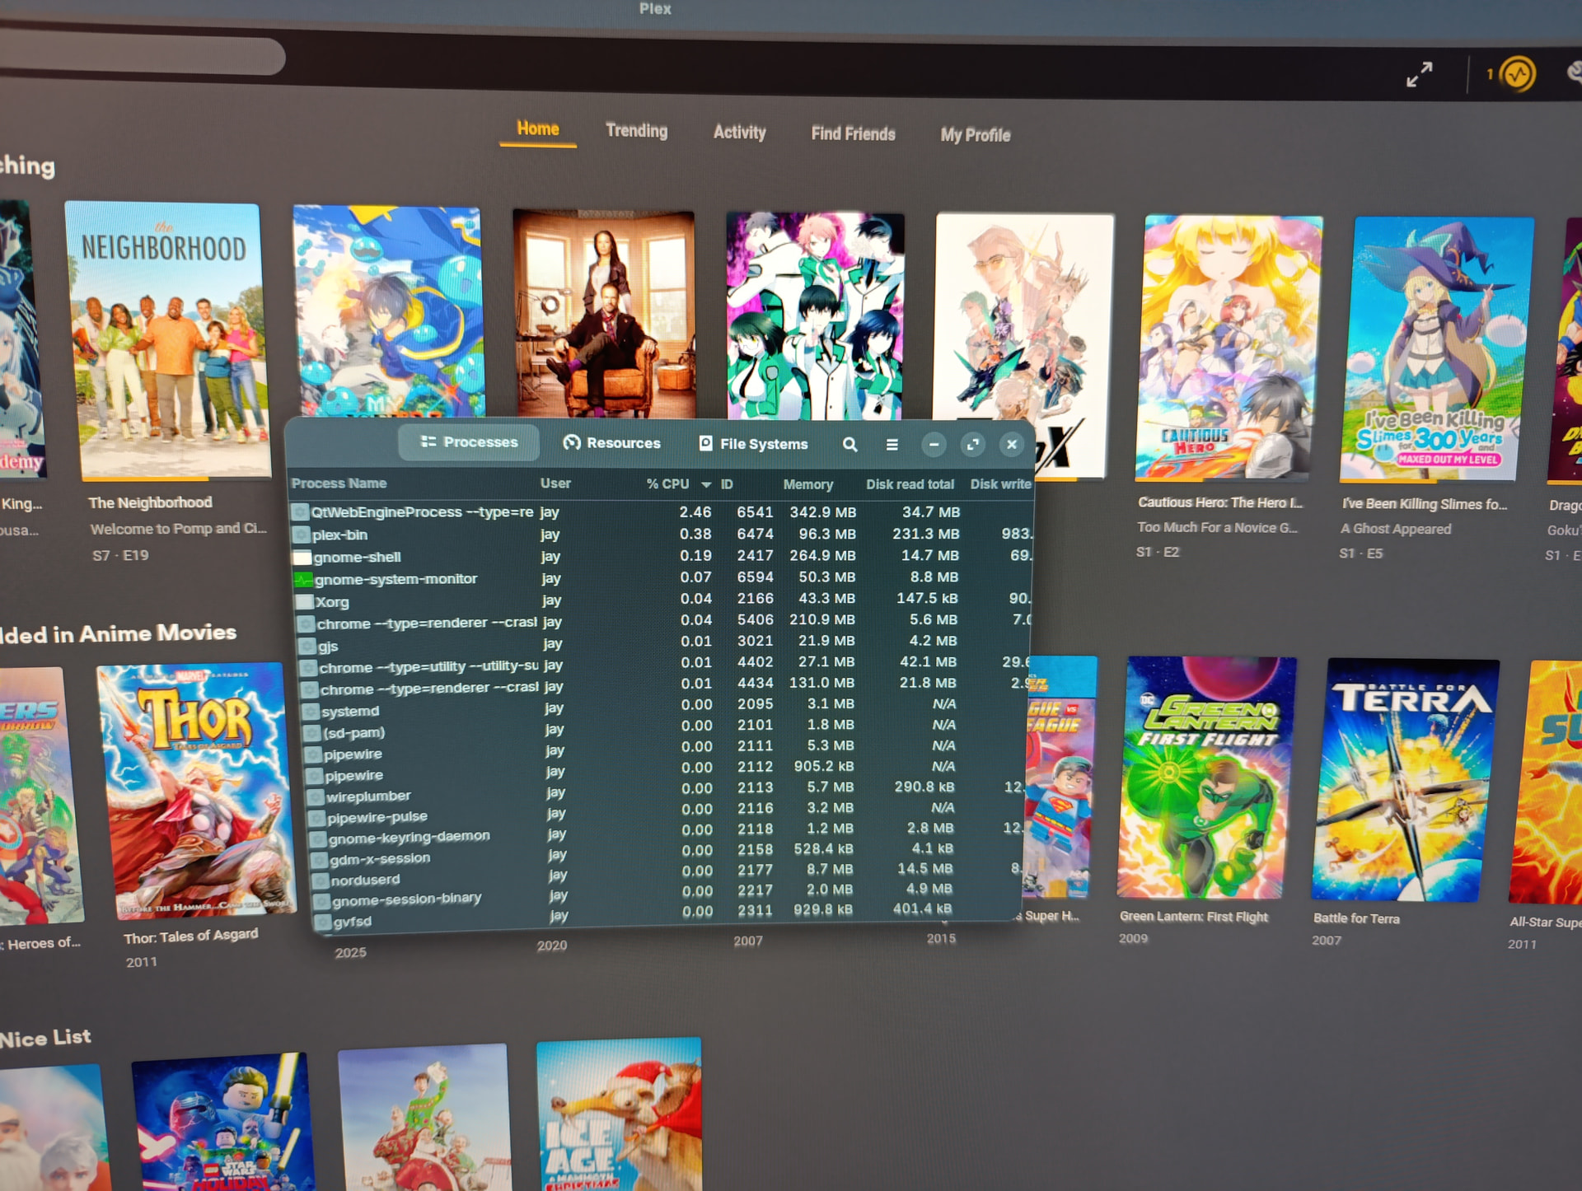Toggle the % CPU sort arrow

click(706, 484)
